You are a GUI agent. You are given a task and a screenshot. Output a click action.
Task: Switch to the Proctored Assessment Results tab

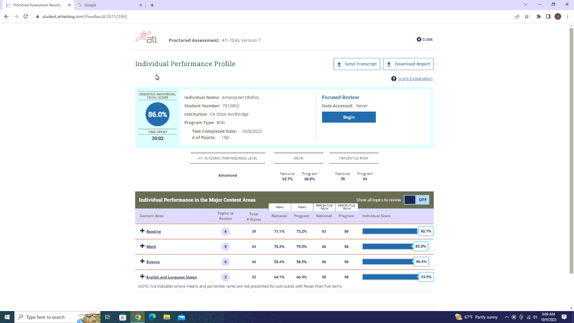37,5
